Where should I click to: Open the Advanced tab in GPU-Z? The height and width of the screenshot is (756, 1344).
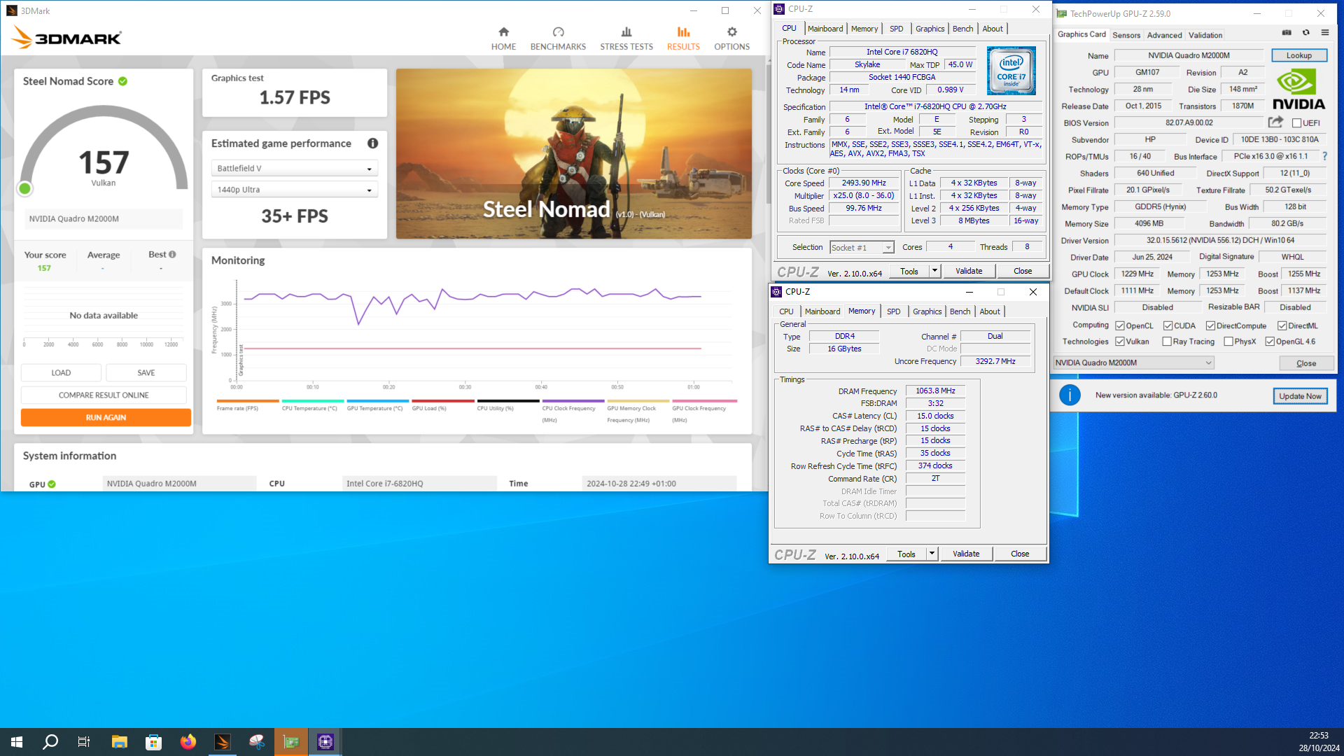click(x=1164, y=35)
